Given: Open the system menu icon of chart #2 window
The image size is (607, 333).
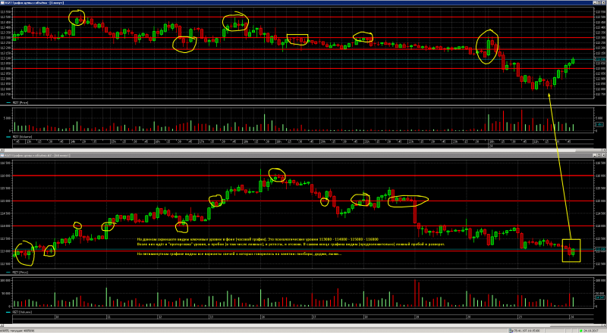Looking at the screenshot, I should (2, 155).
